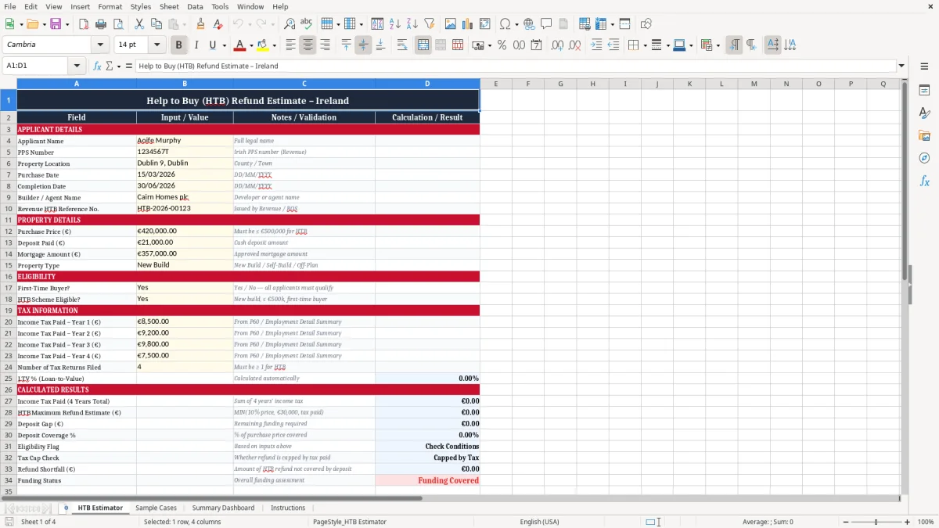Toggle Align Right
The height and width of the screenshot is (528, 939).
(325, 45)
